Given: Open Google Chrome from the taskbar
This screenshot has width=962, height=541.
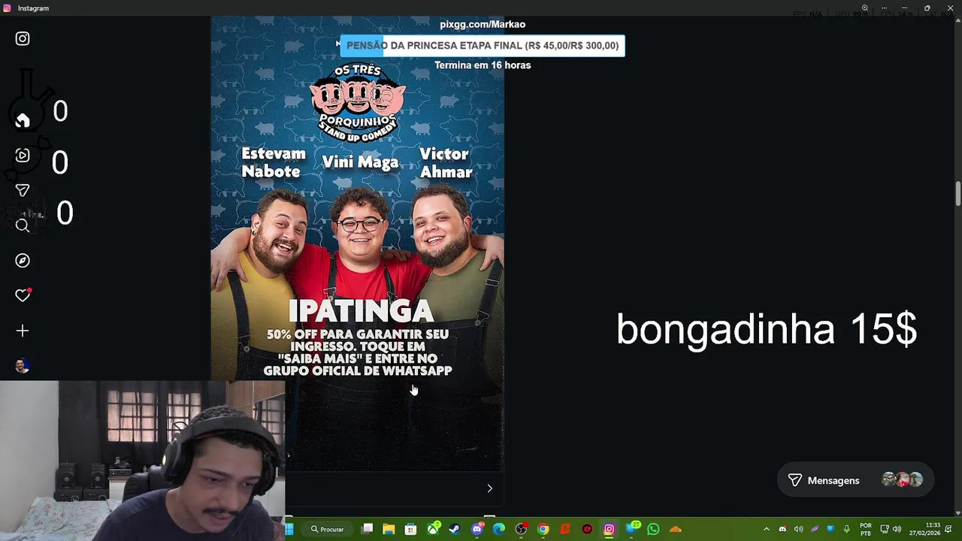Looking at the screenshot, I should [x=543, y=530].
